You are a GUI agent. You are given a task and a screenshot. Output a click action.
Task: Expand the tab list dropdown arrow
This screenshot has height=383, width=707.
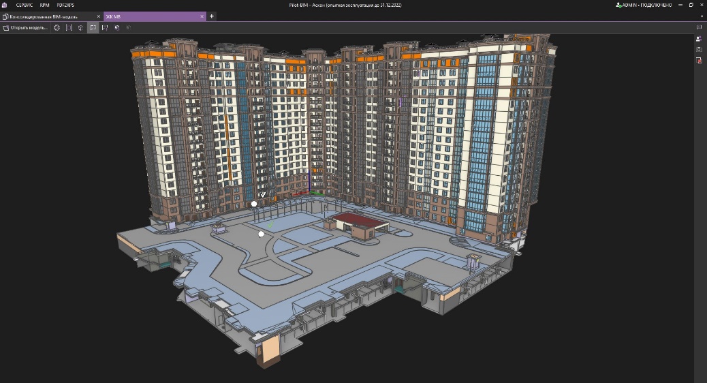pos(702,16)
